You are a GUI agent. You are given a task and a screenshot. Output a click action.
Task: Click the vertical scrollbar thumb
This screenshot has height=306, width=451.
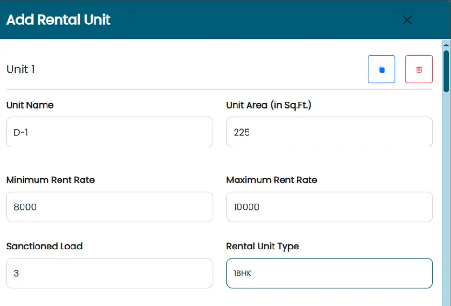(446, 71)
